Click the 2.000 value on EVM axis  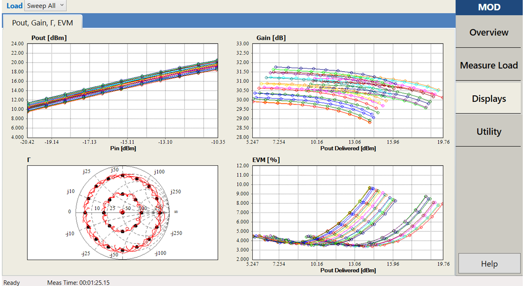243,259
